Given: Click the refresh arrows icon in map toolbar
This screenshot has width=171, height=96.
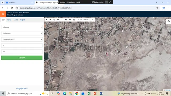Looking at the screenshot, I should pyautogui.click(x=54, y=20).
